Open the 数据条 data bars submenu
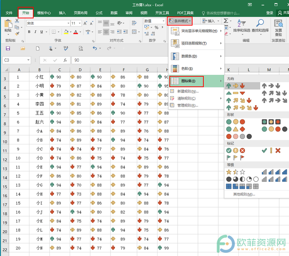The height and width of the screenshot is (256, 289). pyautogui.click(x=196, y=56)
